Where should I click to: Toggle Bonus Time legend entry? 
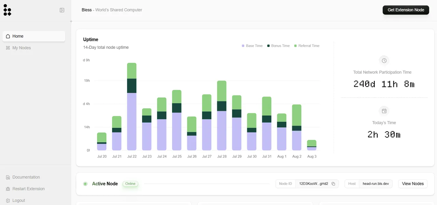(x=278, y=46)
